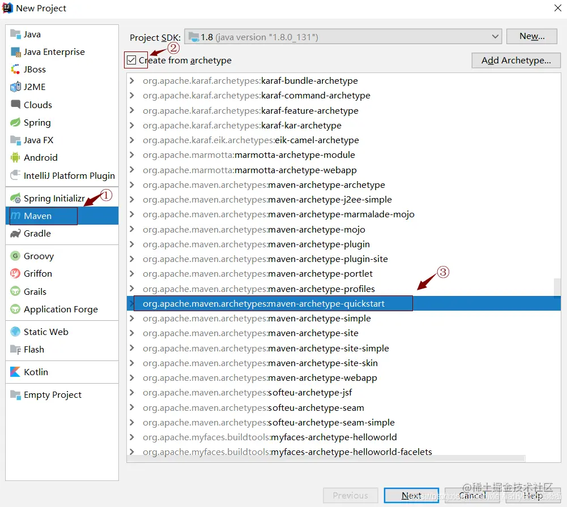Viewport: 567px width, 507px height.
Task: Click the JBoss icon in sidebar
Action: point(15,70)
